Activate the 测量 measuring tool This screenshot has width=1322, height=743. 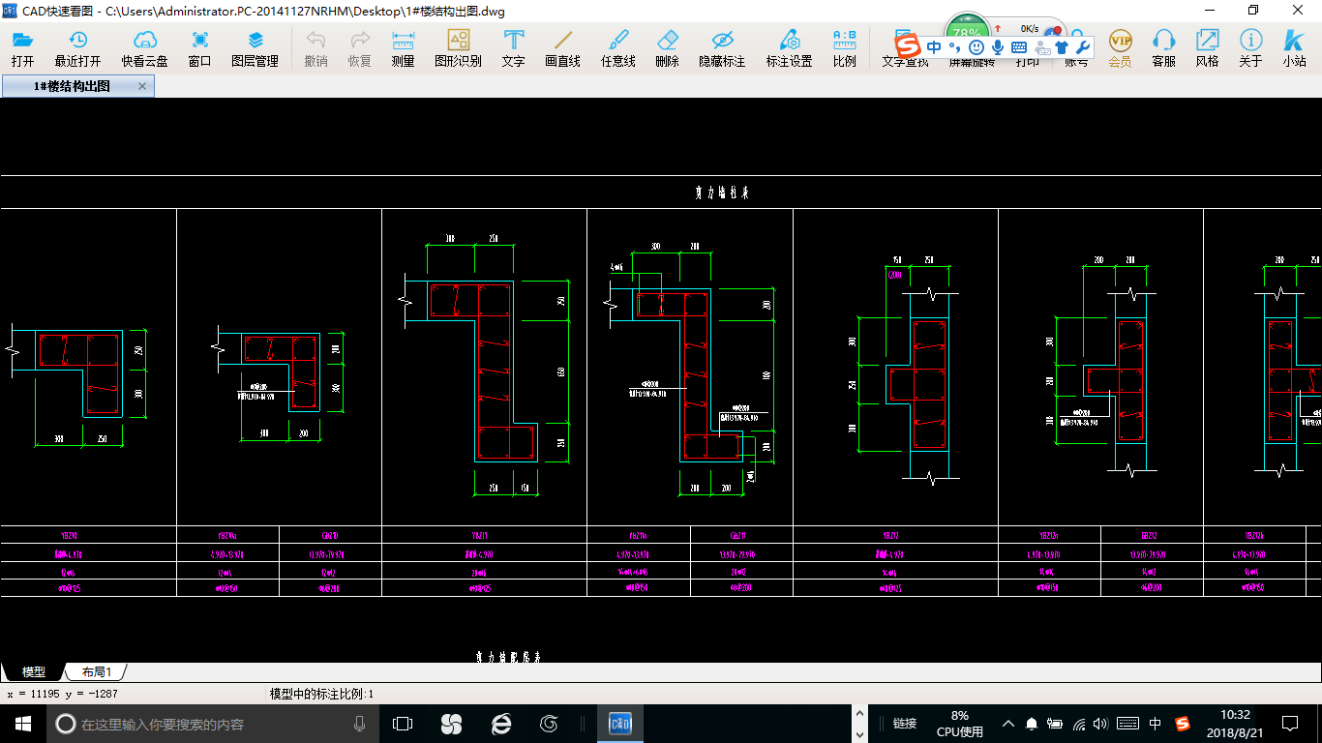pyautogui.click(x=403, y=48)
